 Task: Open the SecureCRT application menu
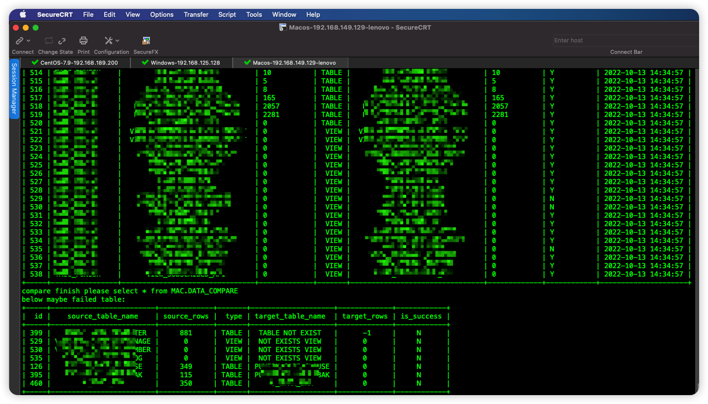tap(55, 14)
